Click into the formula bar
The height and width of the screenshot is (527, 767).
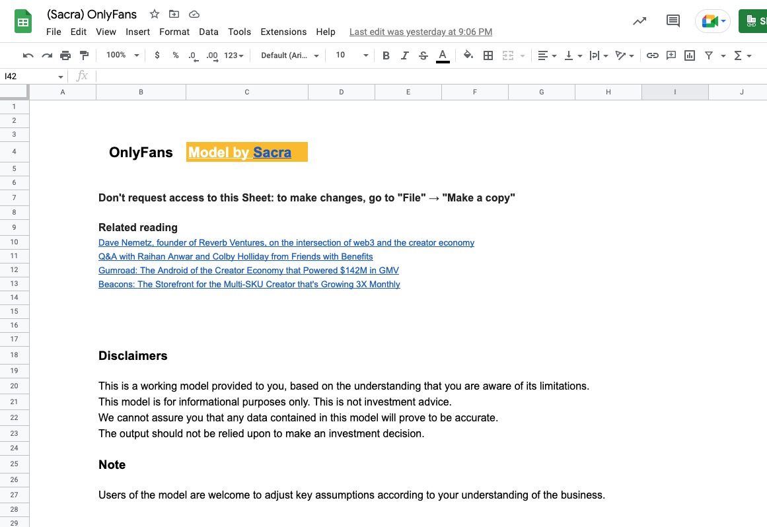coord(431,76)
